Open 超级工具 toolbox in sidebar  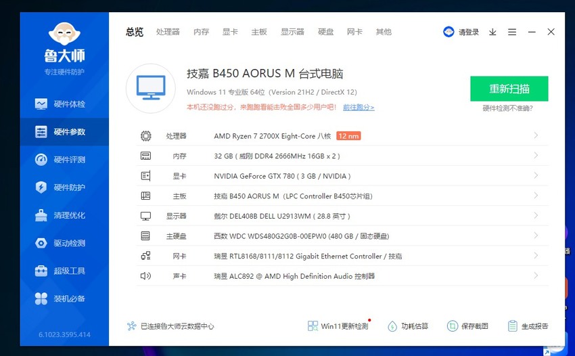[x=64, y=271]
